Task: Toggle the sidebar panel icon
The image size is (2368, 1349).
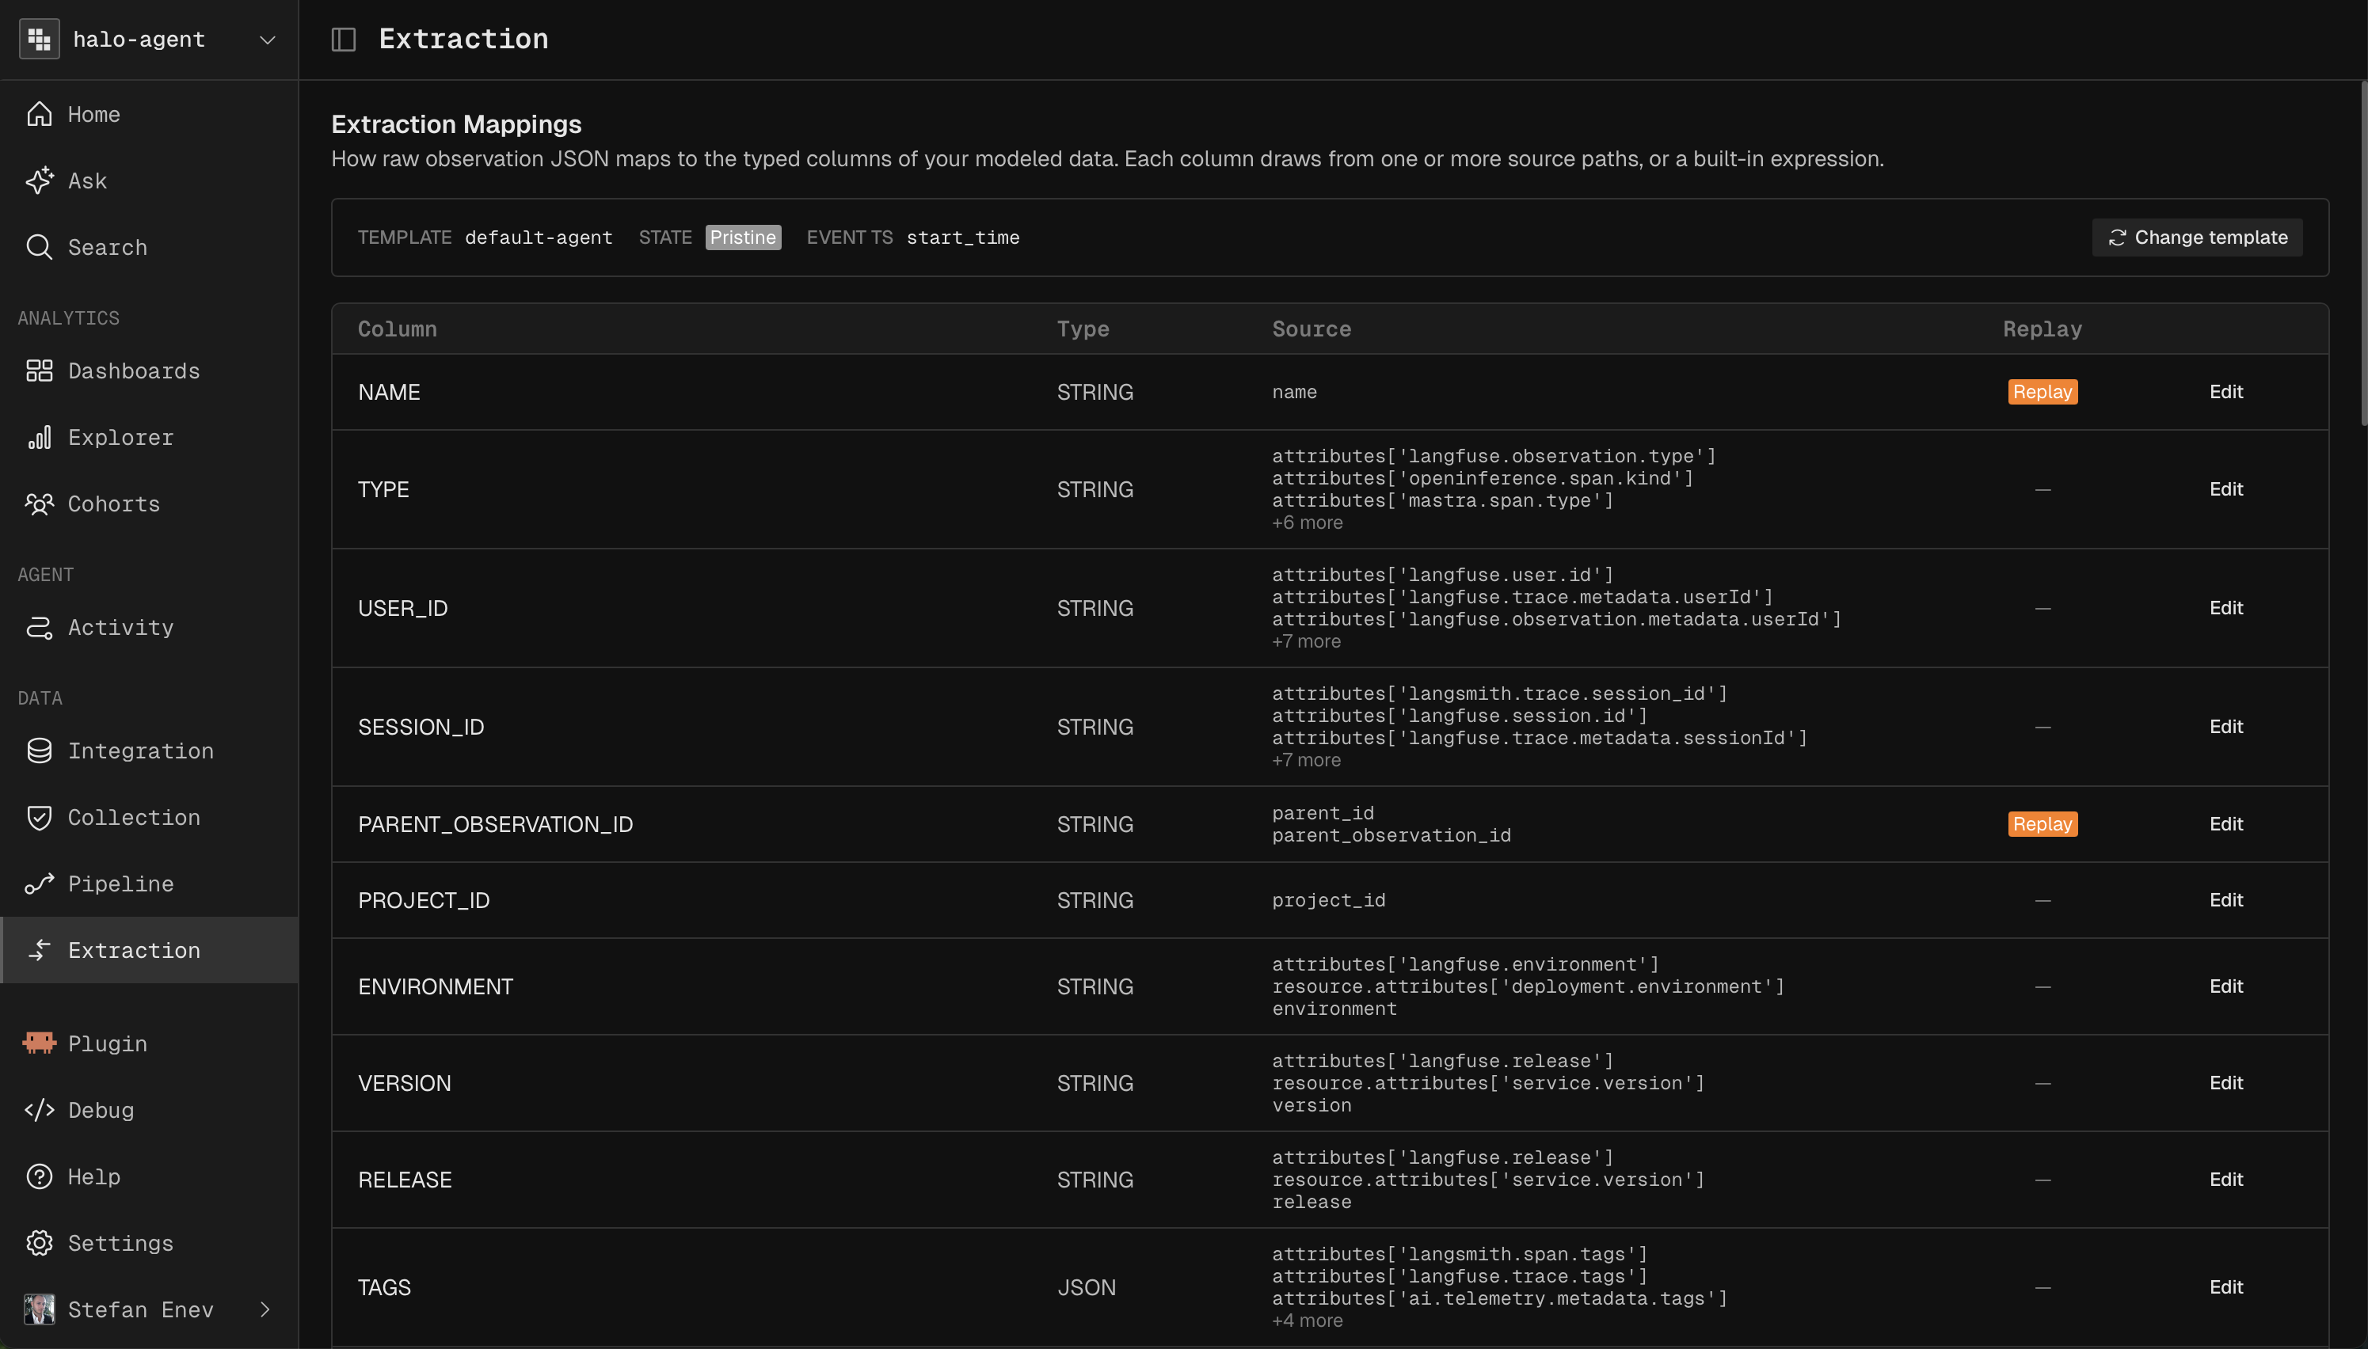Action: pos(344,39)
